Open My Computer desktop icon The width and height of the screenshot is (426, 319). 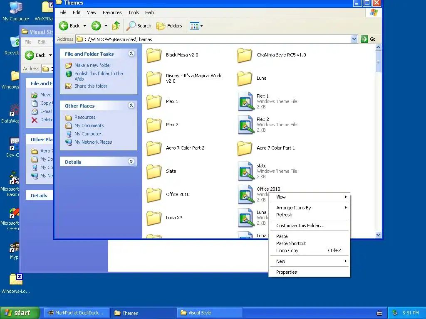coord(16,11)
